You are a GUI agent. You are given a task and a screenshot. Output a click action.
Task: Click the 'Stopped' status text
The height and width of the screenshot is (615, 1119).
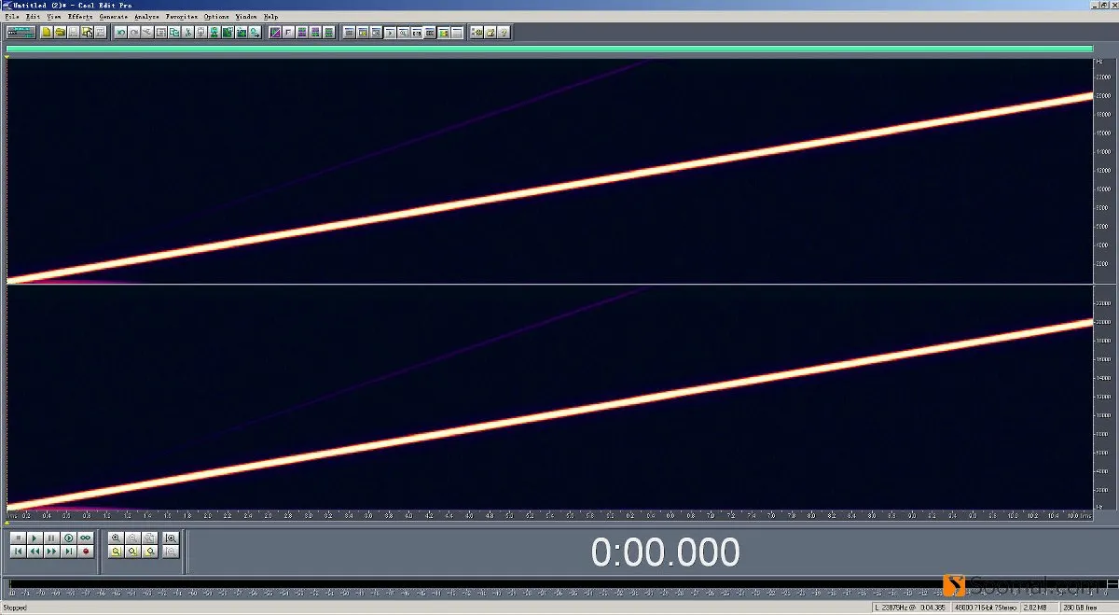pos(14,608)
